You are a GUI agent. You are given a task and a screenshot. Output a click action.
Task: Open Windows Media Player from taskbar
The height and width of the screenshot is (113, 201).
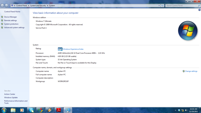point(22,110)
